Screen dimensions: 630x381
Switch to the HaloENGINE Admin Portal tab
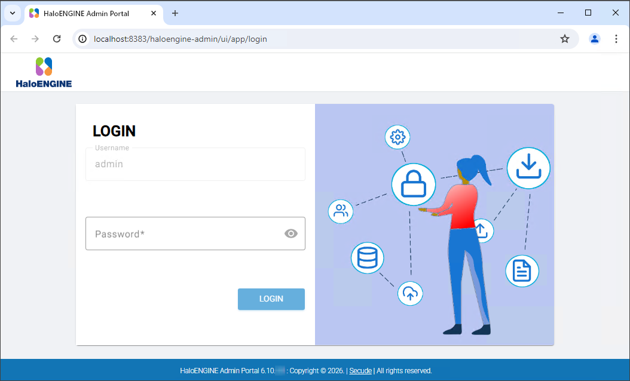(90, 13)
